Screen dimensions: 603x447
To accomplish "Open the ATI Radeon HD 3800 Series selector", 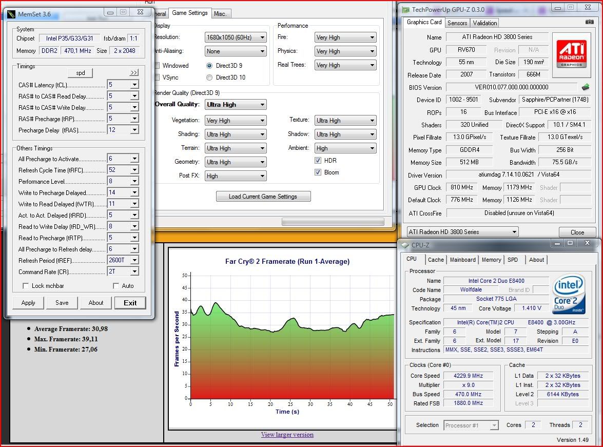I will 462,232.
